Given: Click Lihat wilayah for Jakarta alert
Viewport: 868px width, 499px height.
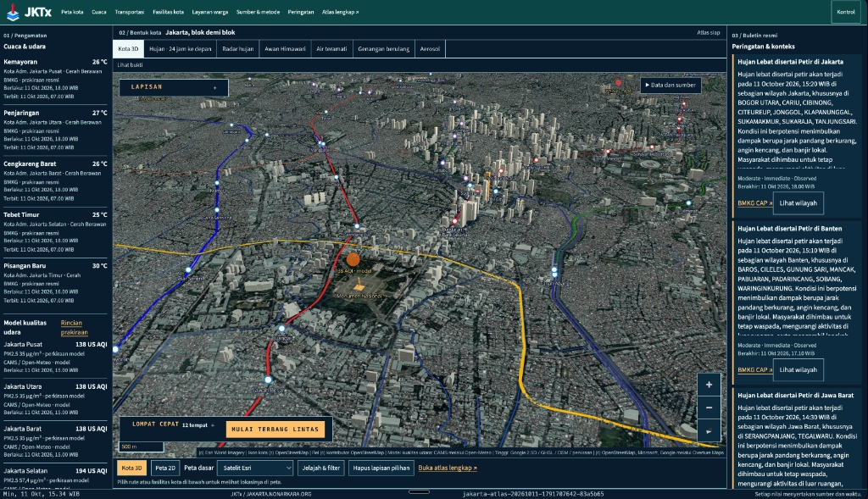Looking at the screenshot, I should pyautogui.click(x=798, y=203).
